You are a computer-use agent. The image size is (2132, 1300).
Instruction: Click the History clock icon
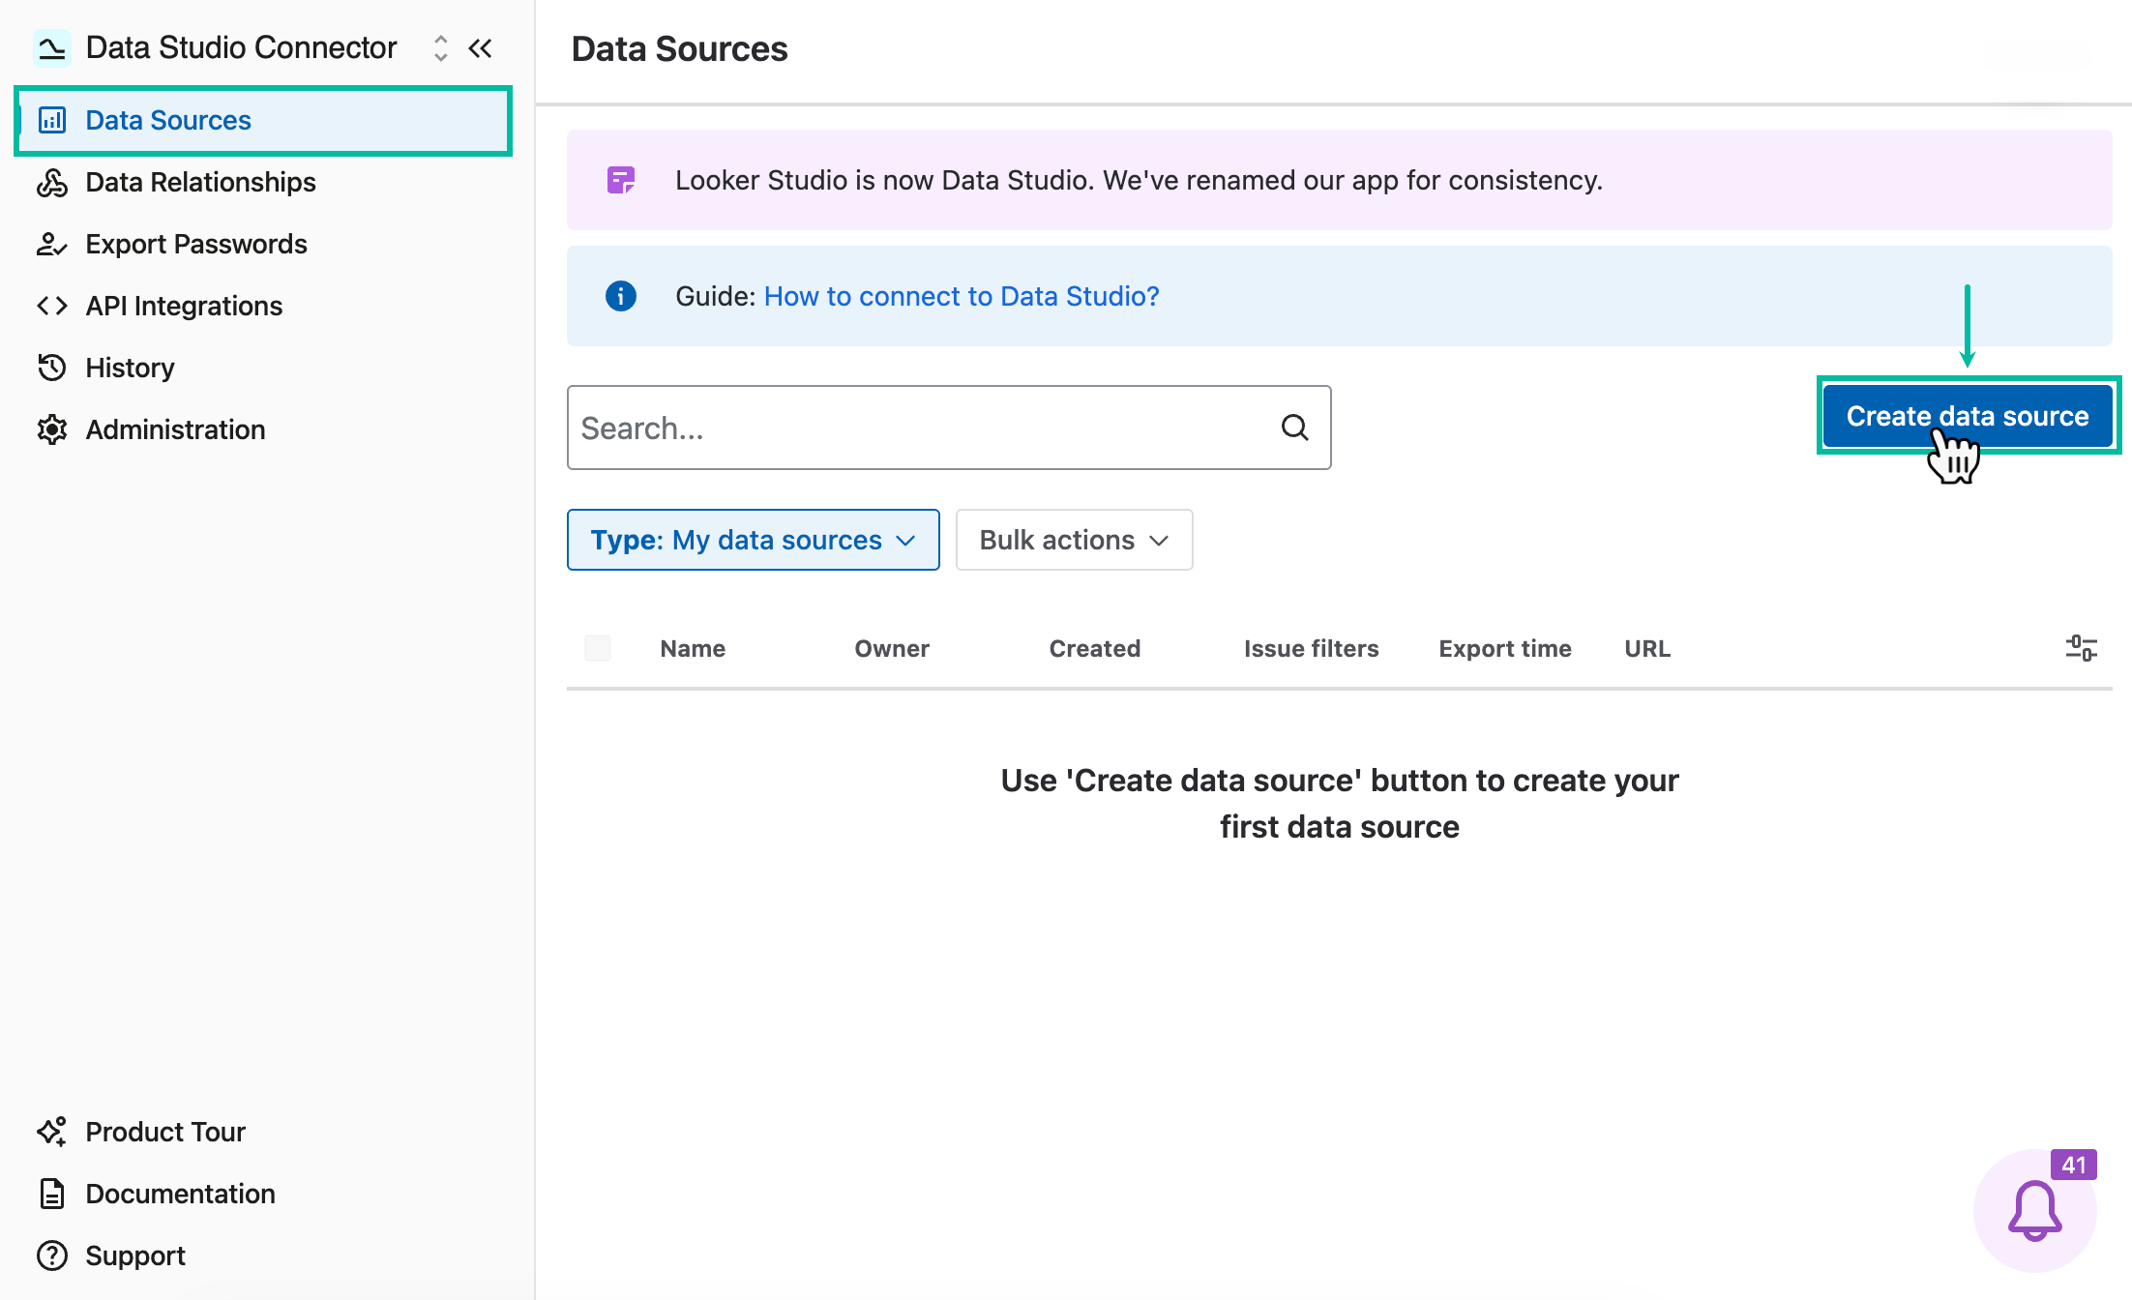[x=52, y=368]
